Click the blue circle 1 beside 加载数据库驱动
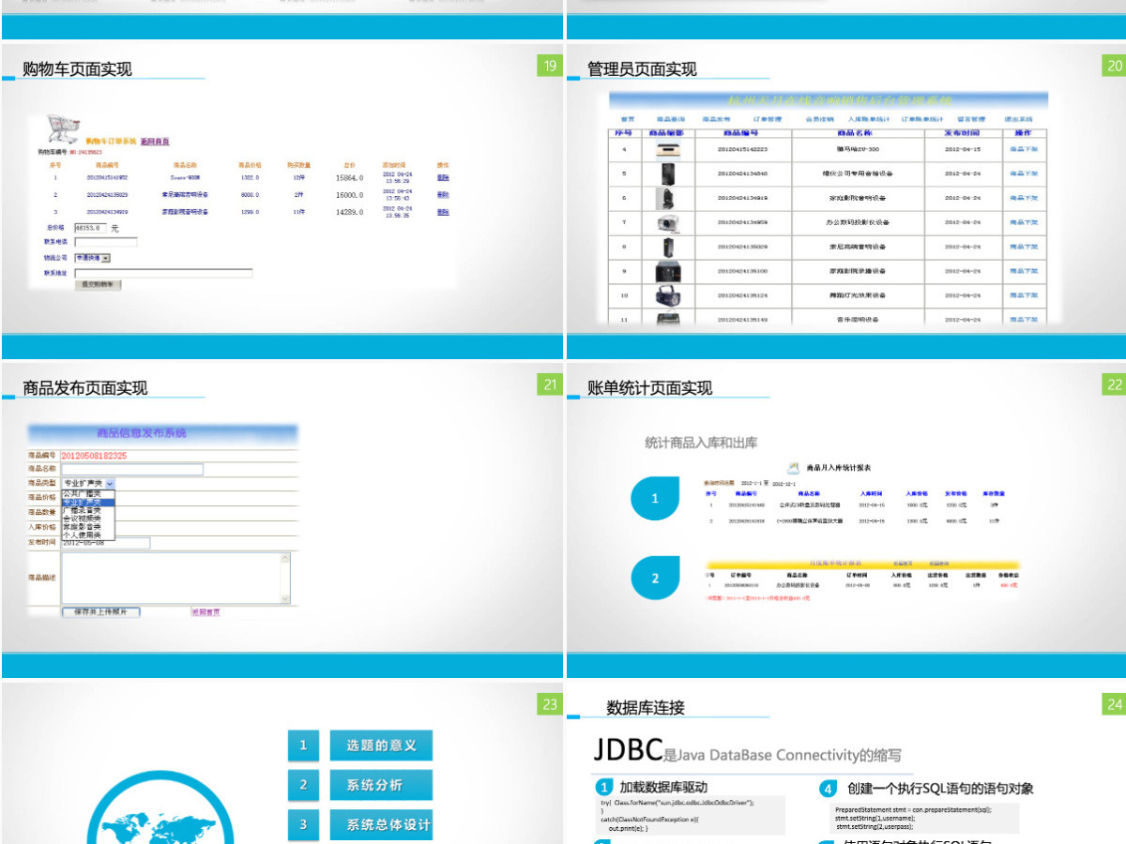Screen dimensions: 1126x844 click(605, 788)
